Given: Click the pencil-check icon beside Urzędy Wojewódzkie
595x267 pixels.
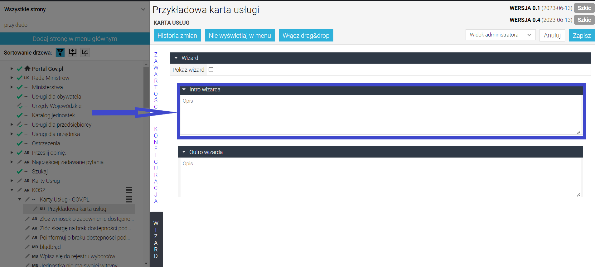Looking at the screenshot, I should 20,106.
